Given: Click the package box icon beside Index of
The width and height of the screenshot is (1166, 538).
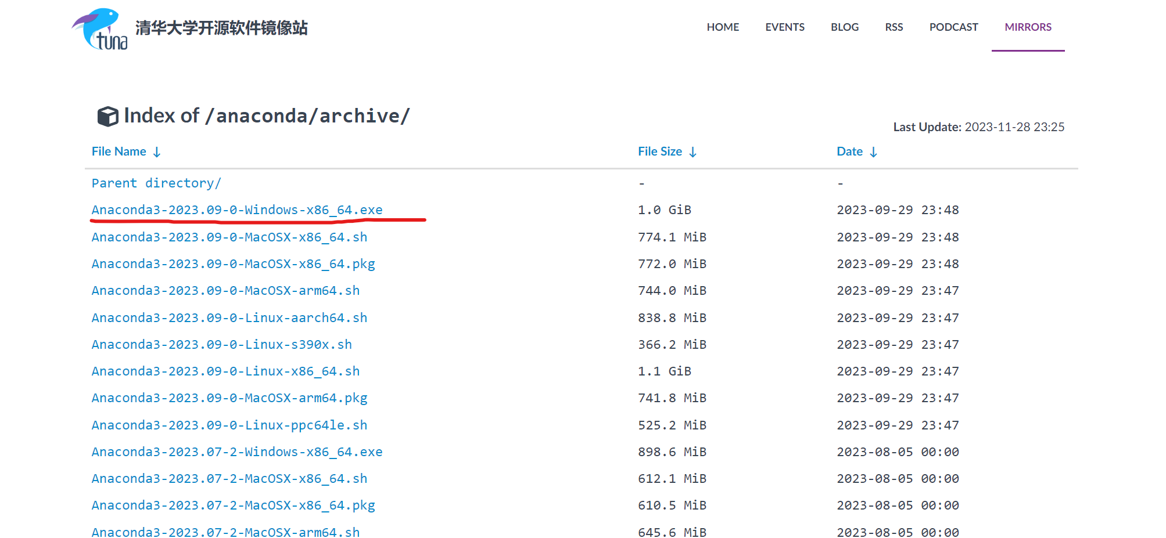Looking at the screenshot, I should 107,116.
